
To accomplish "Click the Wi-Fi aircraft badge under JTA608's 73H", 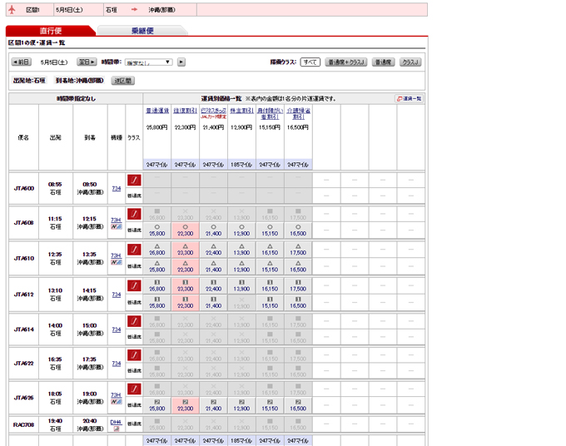I will 117,226.
